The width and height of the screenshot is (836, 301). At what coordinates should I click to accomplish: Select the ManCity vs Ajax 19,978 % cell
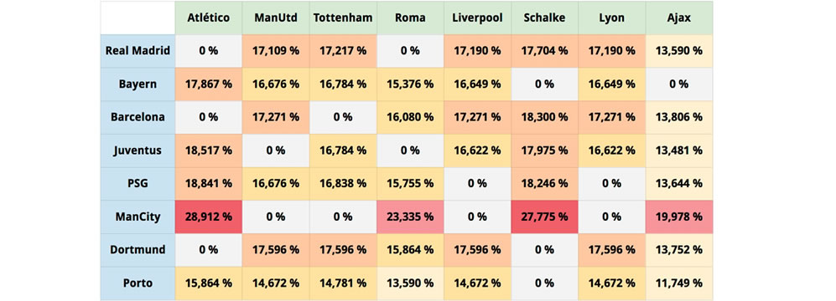point(678,217)
